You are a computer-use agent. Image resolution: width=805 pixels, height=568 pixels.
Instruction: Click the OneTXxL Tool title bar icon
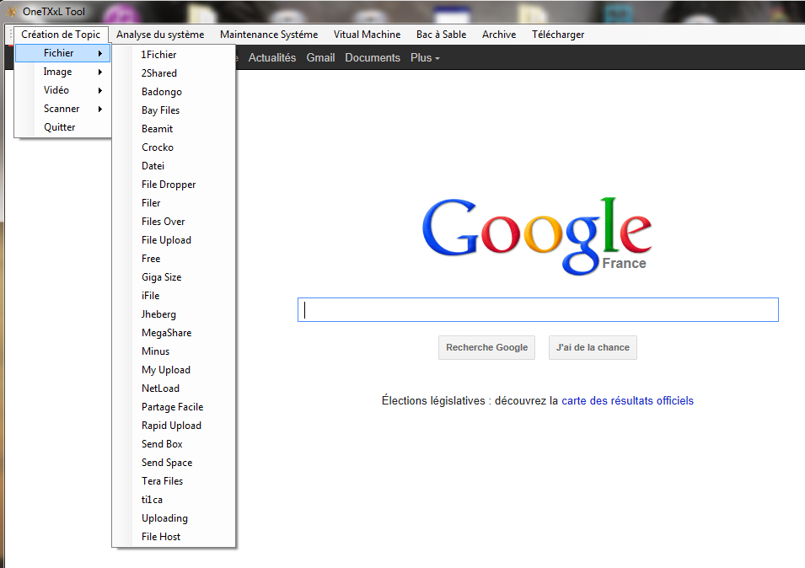(11, 11)
